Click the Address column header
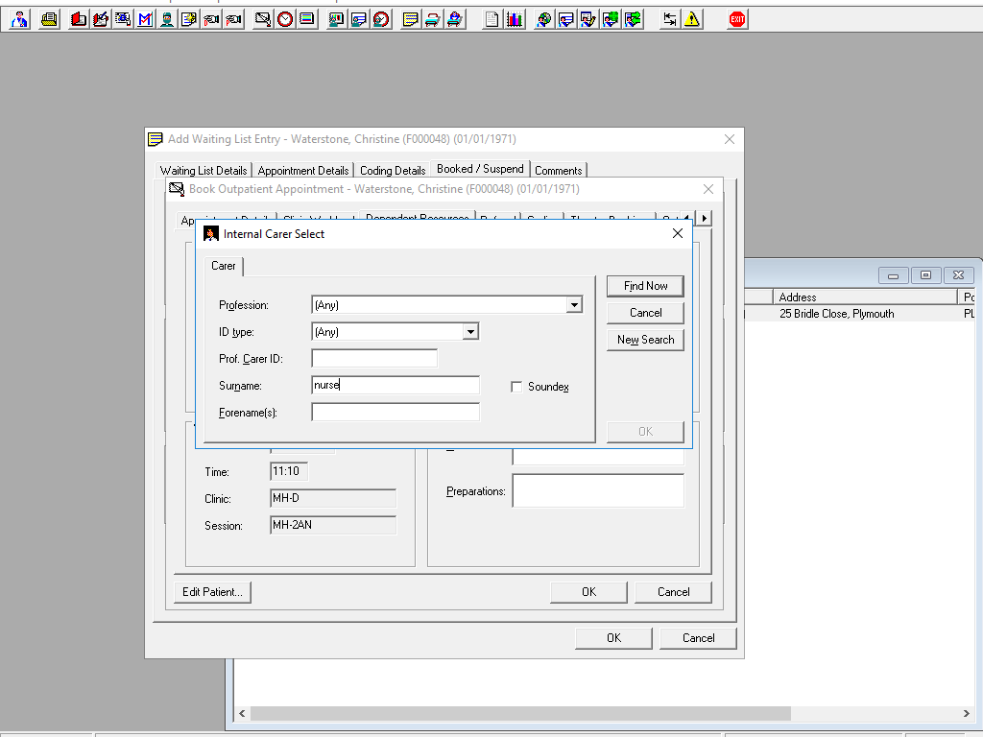983x737 pixels. click(865, 297)
